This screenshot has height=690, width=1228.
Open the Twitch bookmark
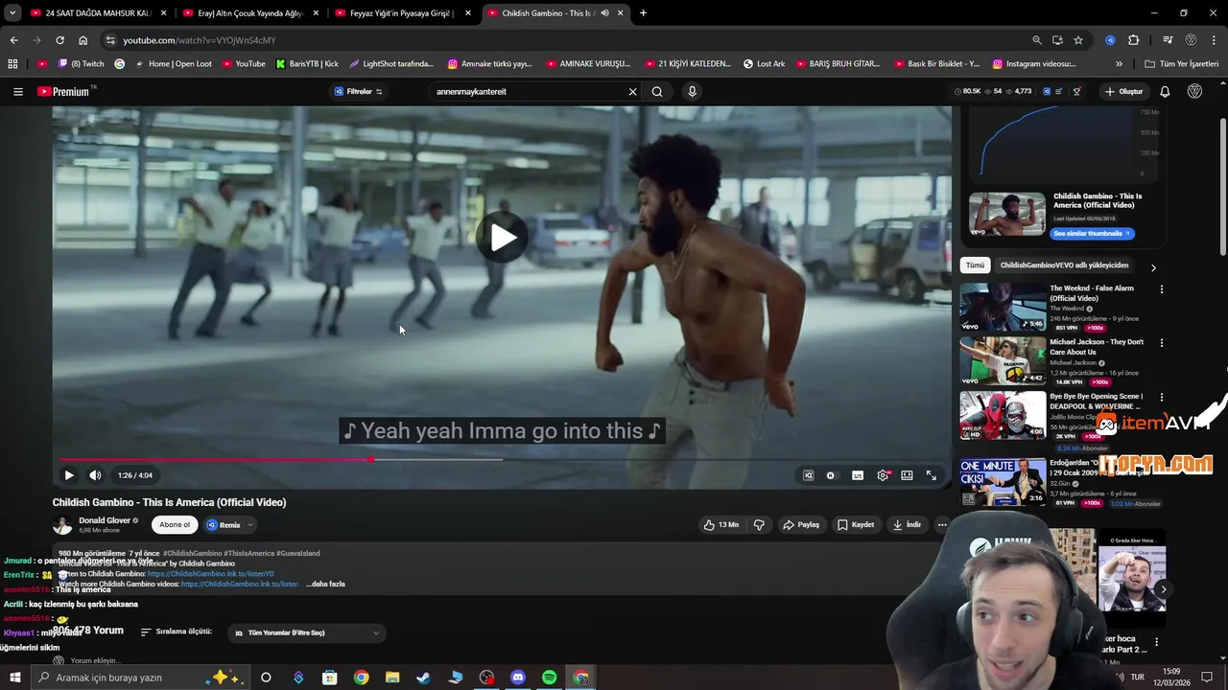[x=81, y=64]
